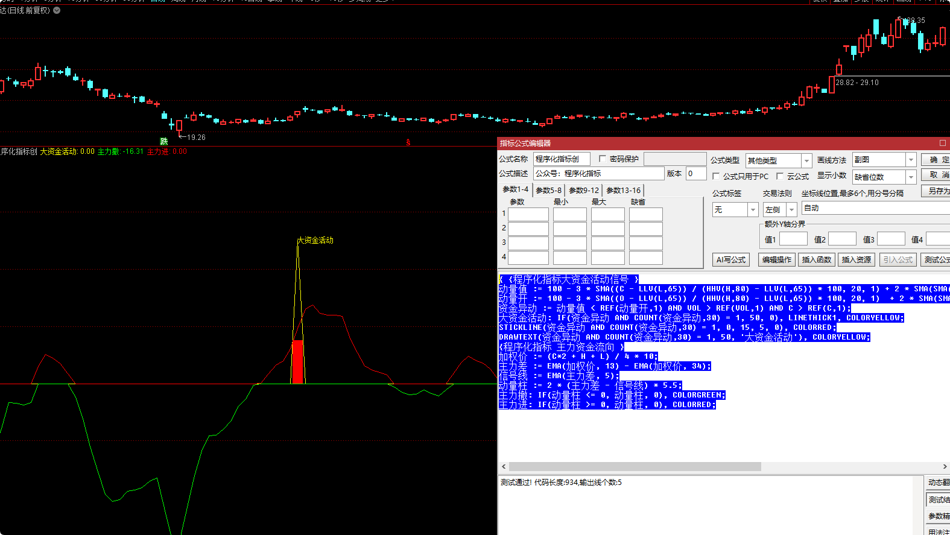The image size is (950, 535).
Task: Expand the 画线方法 dropdown showing 副图
Action: [x=911, y=160]
